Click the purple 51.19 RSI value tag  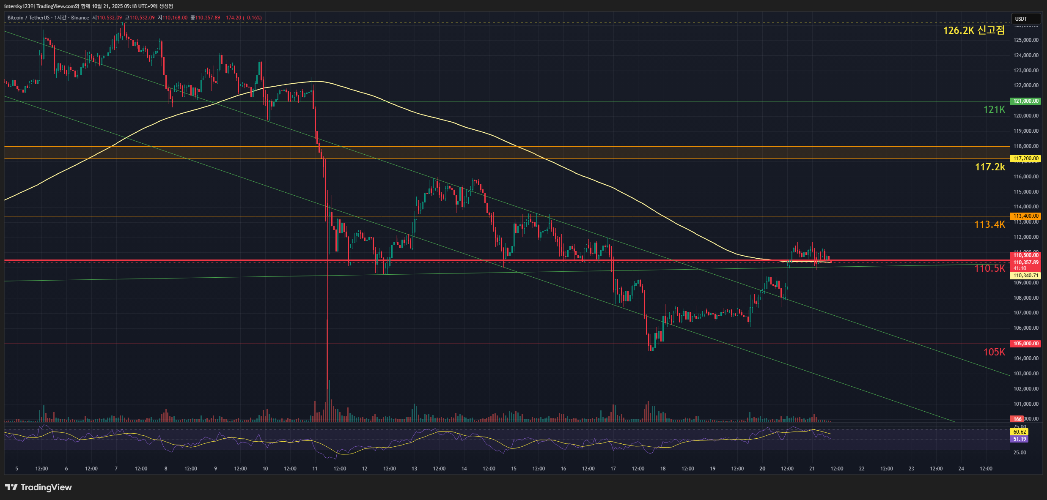click(1019, 439)
